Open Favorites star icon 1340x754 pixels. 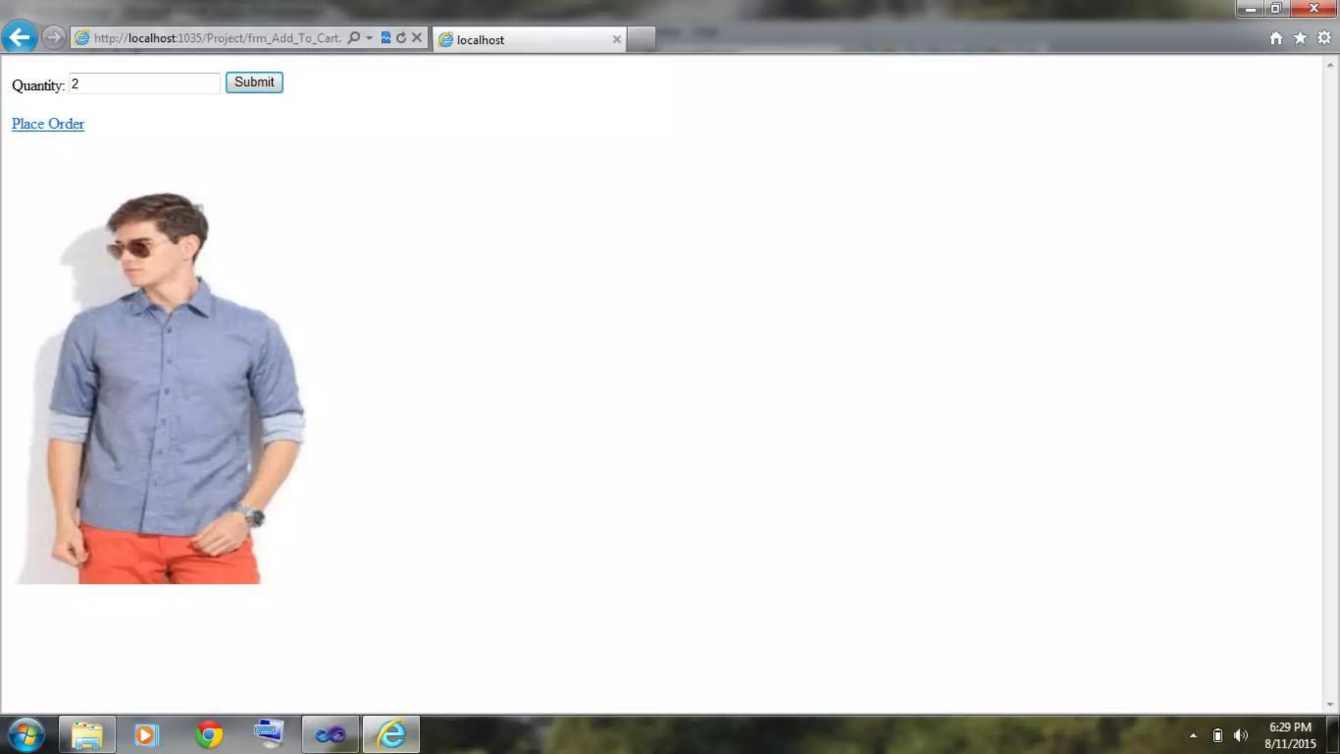(x=1300, y=38)
